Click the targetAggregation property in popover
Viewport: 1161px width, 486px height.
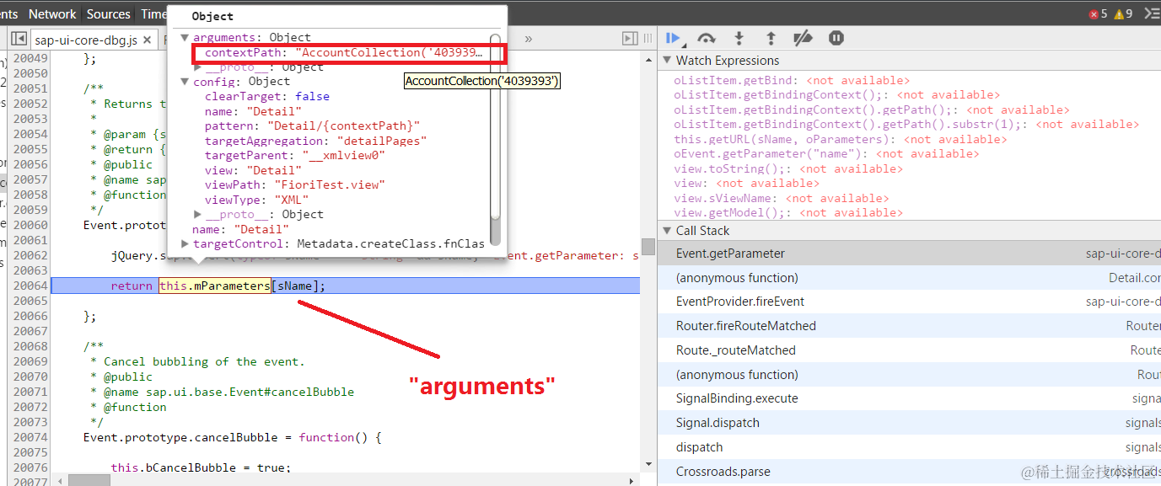click(315, 141)
